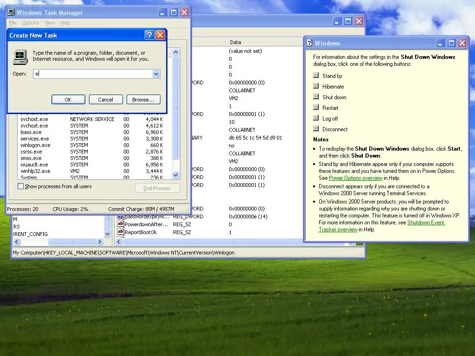475x356 pixels.
Task: Click values pane scroll left arrow
Action: pyautogui.click(x=118, y=242)
